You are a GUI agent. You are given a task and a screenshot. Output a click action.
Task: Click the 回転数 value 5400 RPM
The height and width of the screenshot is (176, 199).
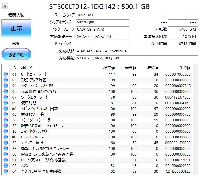click(x=183, y=29)
